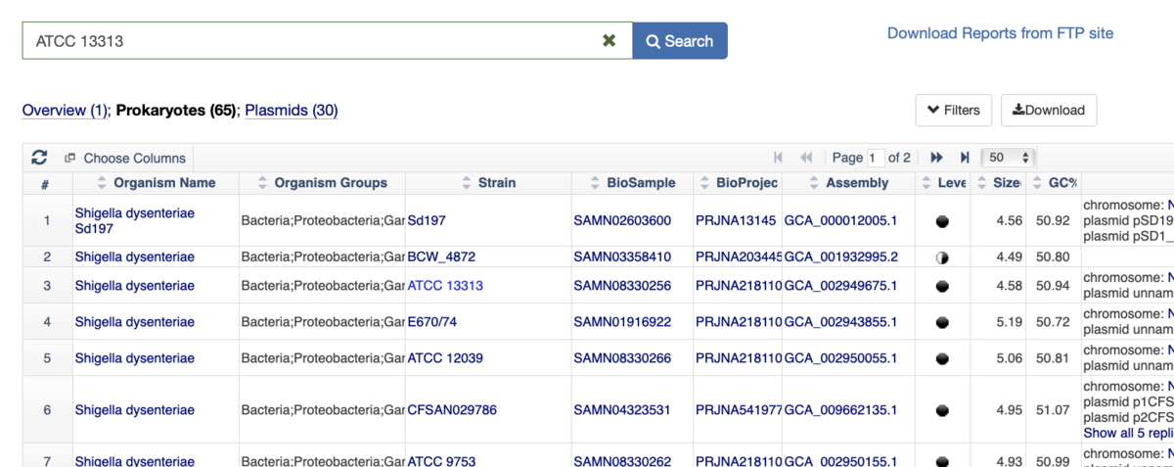
Task: Open assembly GCA_002950055.1
Action: [x=840, y=358]
